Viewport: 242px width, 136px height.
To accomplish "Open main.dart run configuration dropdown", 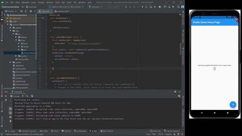I will tap(95, 7).
